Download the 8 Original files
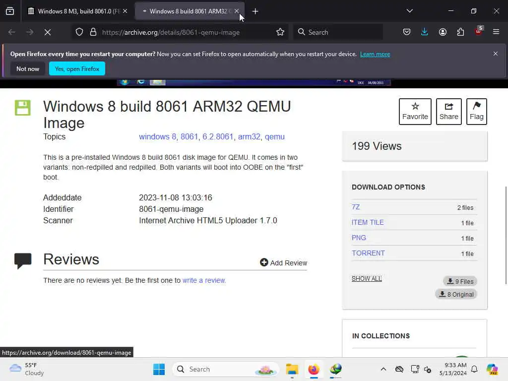Image resolution: width=508 pixels, height=381 pixels. pos(456,294)
